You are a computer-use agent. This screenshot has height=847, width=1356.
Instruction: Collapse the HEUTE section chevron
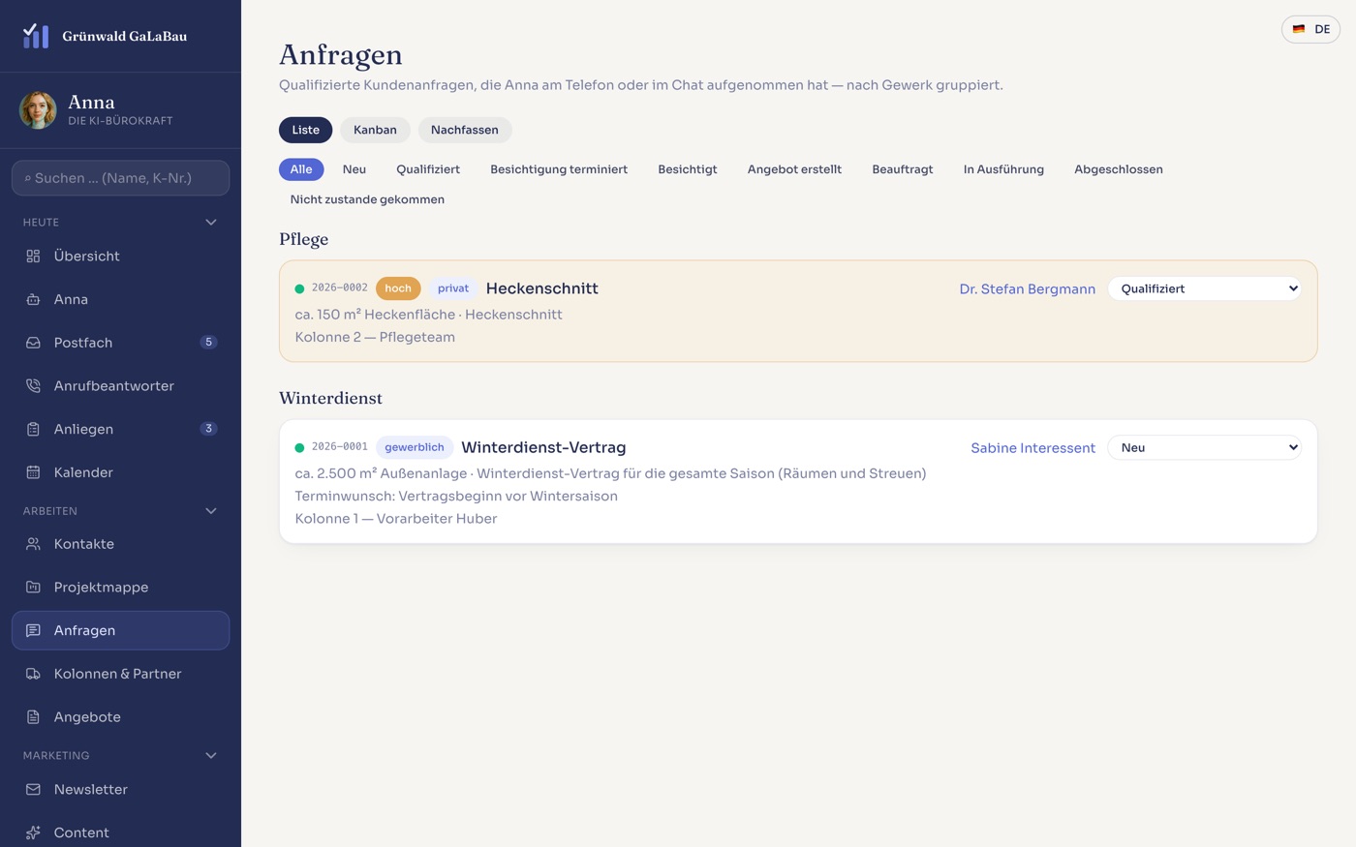211,223
